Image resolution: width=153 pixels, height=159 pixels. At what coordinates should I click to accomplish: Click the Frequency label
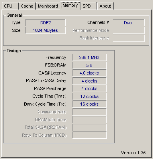coord(56,57)
